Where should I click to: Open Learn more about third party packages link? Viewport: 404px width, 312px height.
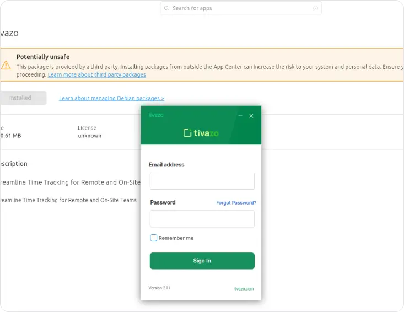(x=96, y=75)
